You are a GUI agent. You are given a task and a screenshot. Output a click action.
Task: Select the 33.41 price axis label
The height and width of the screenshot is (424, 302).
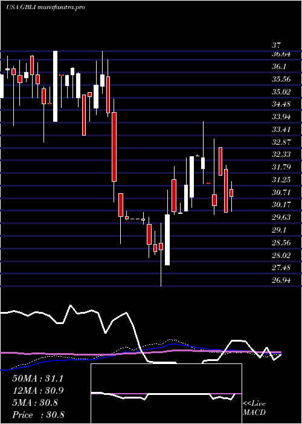(x=281, y=130)
